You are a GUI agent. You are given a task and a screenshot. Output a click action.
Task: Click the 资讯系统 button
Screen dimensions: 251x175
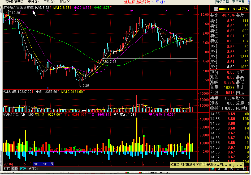(x=223, y=2)
